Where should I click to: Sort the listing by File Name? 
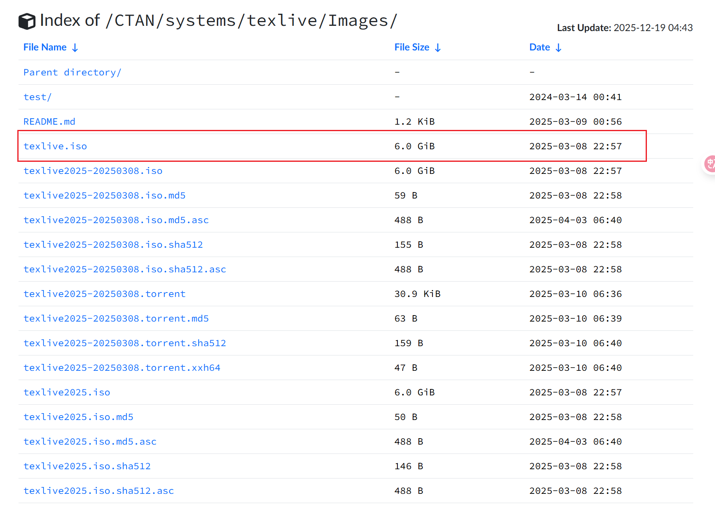(x=45, y=47)
